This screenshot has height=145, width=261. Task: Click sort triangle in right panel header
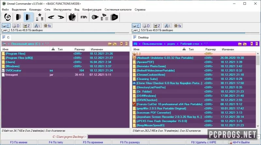coord(184,49)
